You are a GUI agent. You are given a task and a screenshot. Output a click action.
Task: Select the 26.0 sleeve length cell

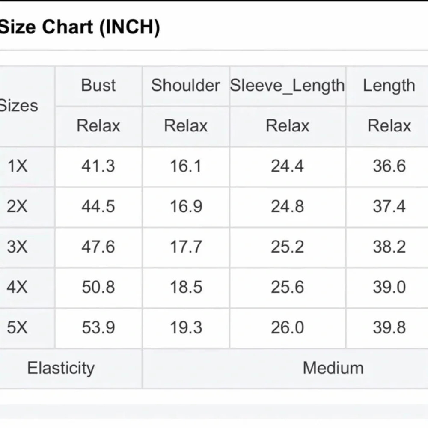pyautogui.click(x=287, y=328)
